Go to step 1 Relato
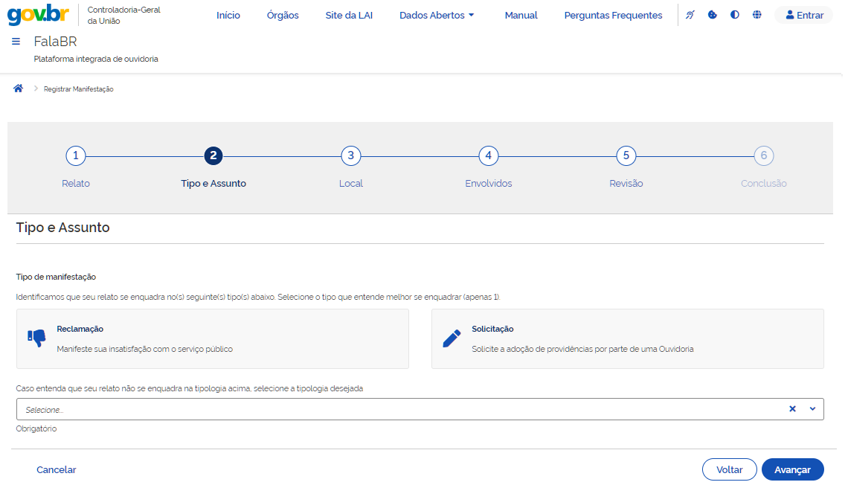Screen dimensions: 845x485 [x=76, y=155]
